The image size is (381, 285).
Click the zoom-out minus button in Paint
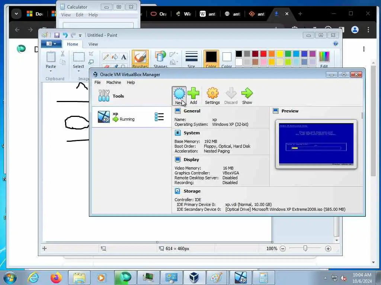coord(283,248)
